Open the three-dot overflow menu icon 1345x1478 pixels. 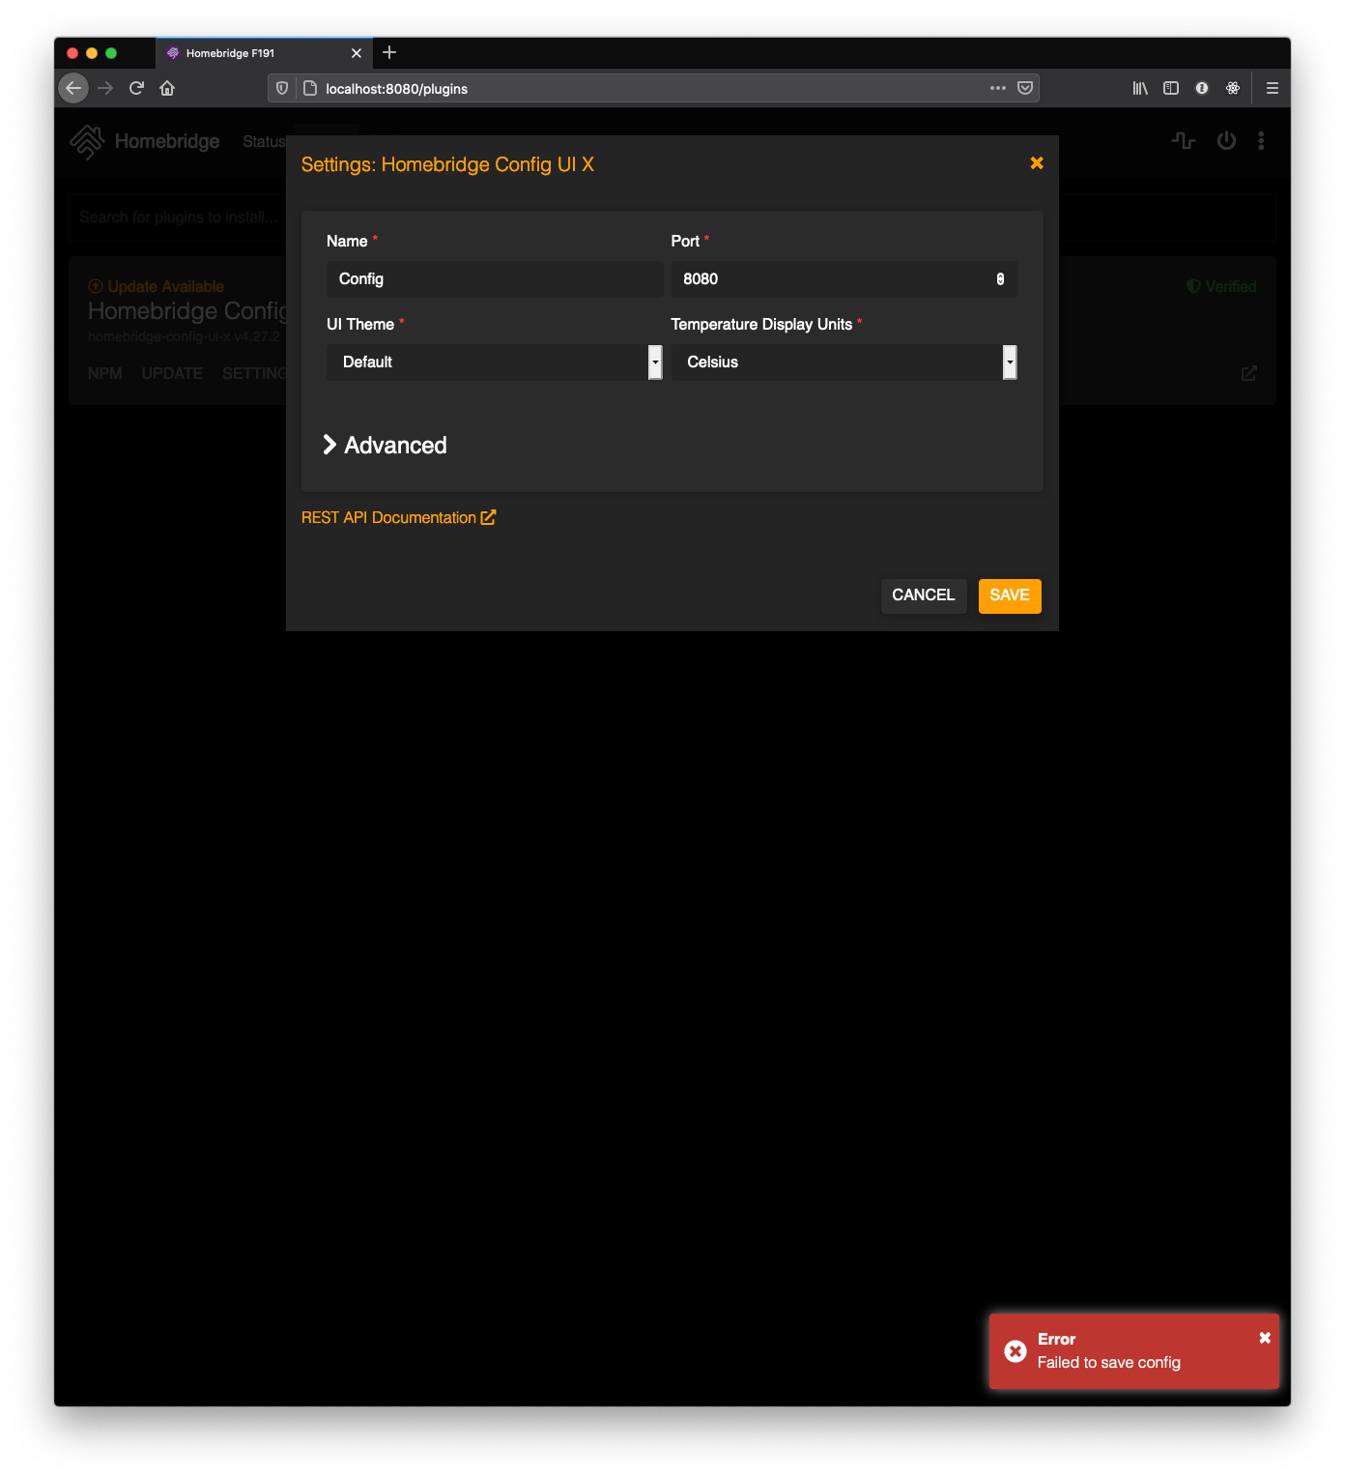point(1261,141)
